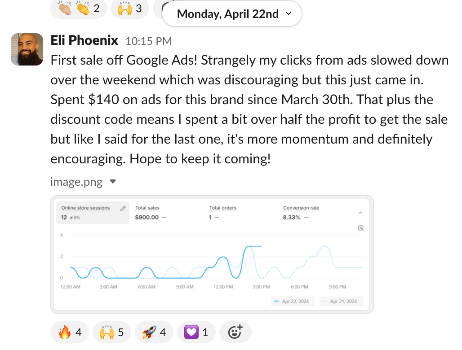Open the Monday, April 22nd date dropdown
Image resolution: width=462 pixels, height=350 pixels.
pyautogui.click(x=232, y=14)
